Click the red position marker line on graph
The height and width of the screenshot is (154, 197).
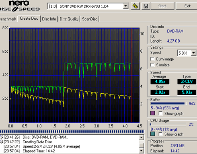click(131, 75)
